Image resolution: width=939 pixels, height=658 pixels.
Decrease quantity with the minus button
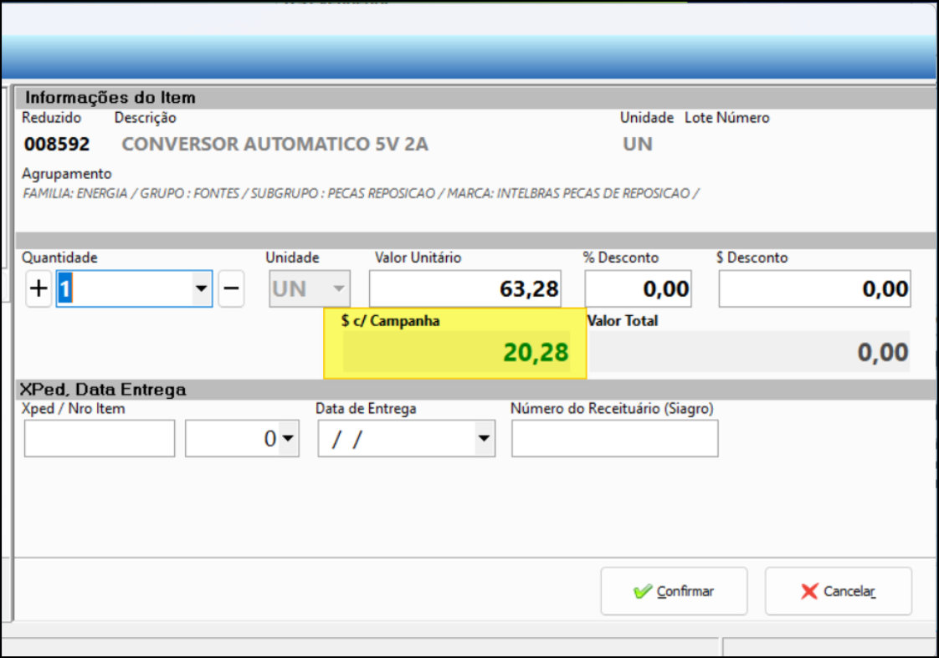[x=231, y=289]
